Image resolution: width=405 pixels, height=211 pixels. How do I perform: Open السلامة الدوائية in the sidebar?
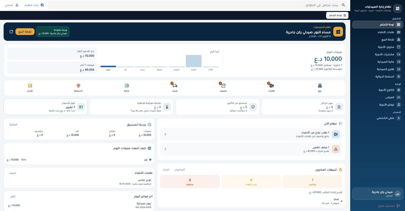pyautogui.click(x=378, y=76)
